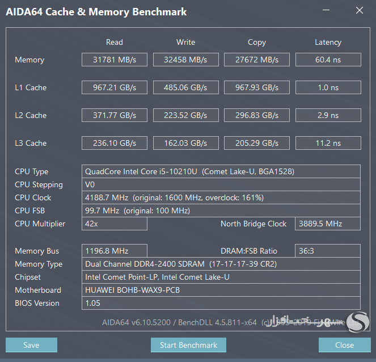This screenshot has height=362, width=376.
Task: Select Memory write value 32458 MB/s
Action: [x=186, y=60]
